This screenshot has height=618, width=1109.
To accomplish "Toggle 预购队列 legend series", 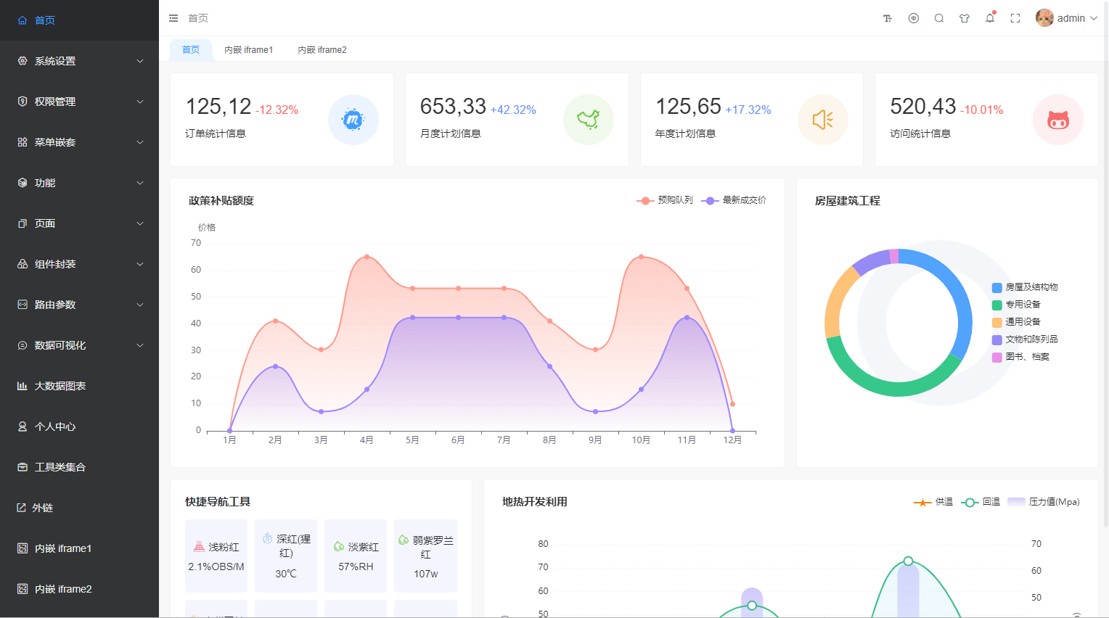I will click(x=665, y=200).
